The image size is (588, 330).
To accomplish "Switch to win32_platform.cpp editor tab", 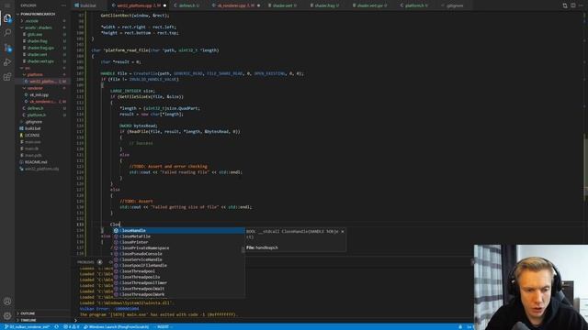I will pyautogui.click(x=139, y=5).
